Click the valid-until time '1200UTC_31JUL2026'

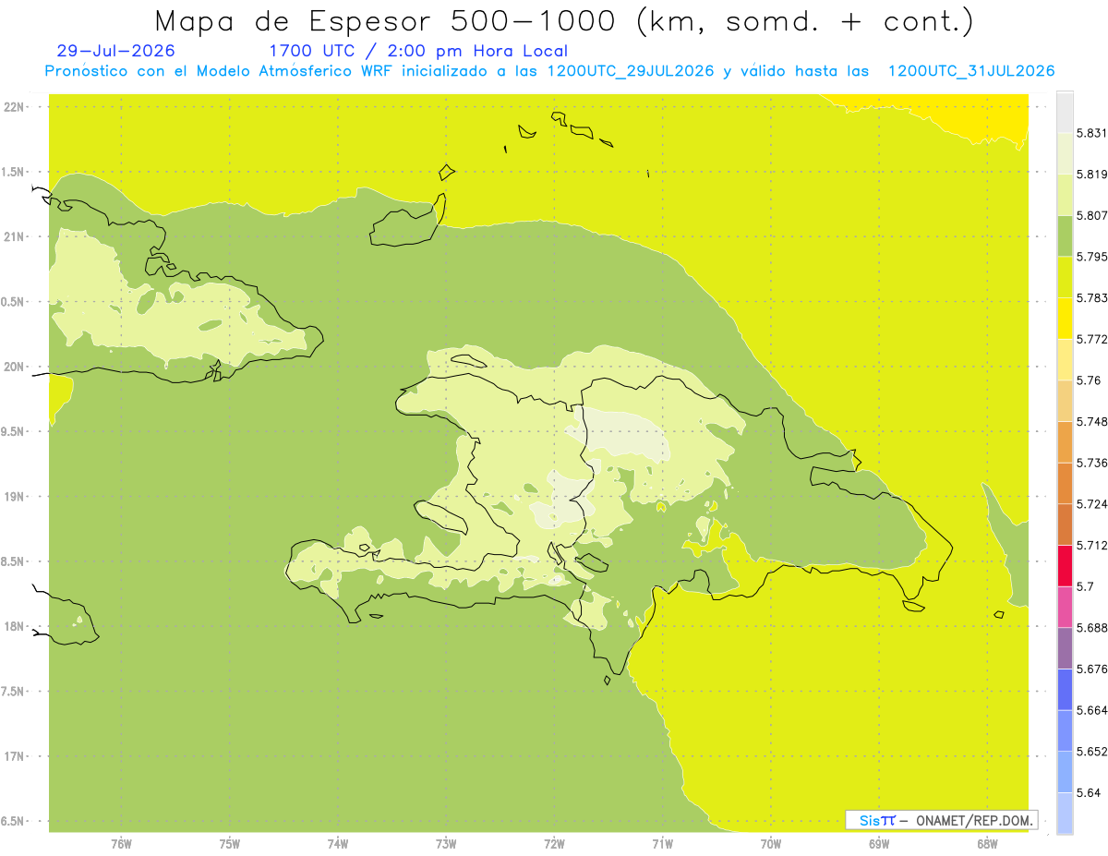coord(971,71)
